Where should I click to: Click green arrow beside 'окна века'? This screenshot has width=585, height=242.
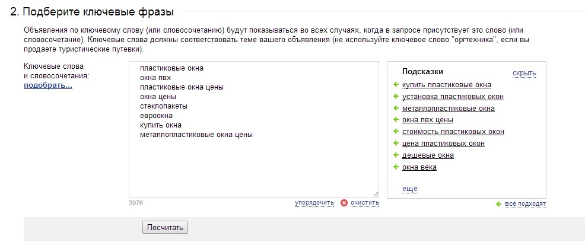click(x=396, y=167)
